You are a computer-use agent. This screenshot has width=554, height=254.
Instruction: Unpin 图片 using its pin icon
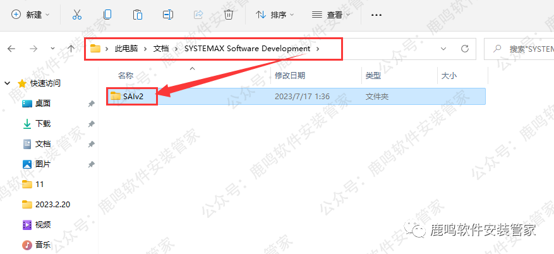click(91, 164)
